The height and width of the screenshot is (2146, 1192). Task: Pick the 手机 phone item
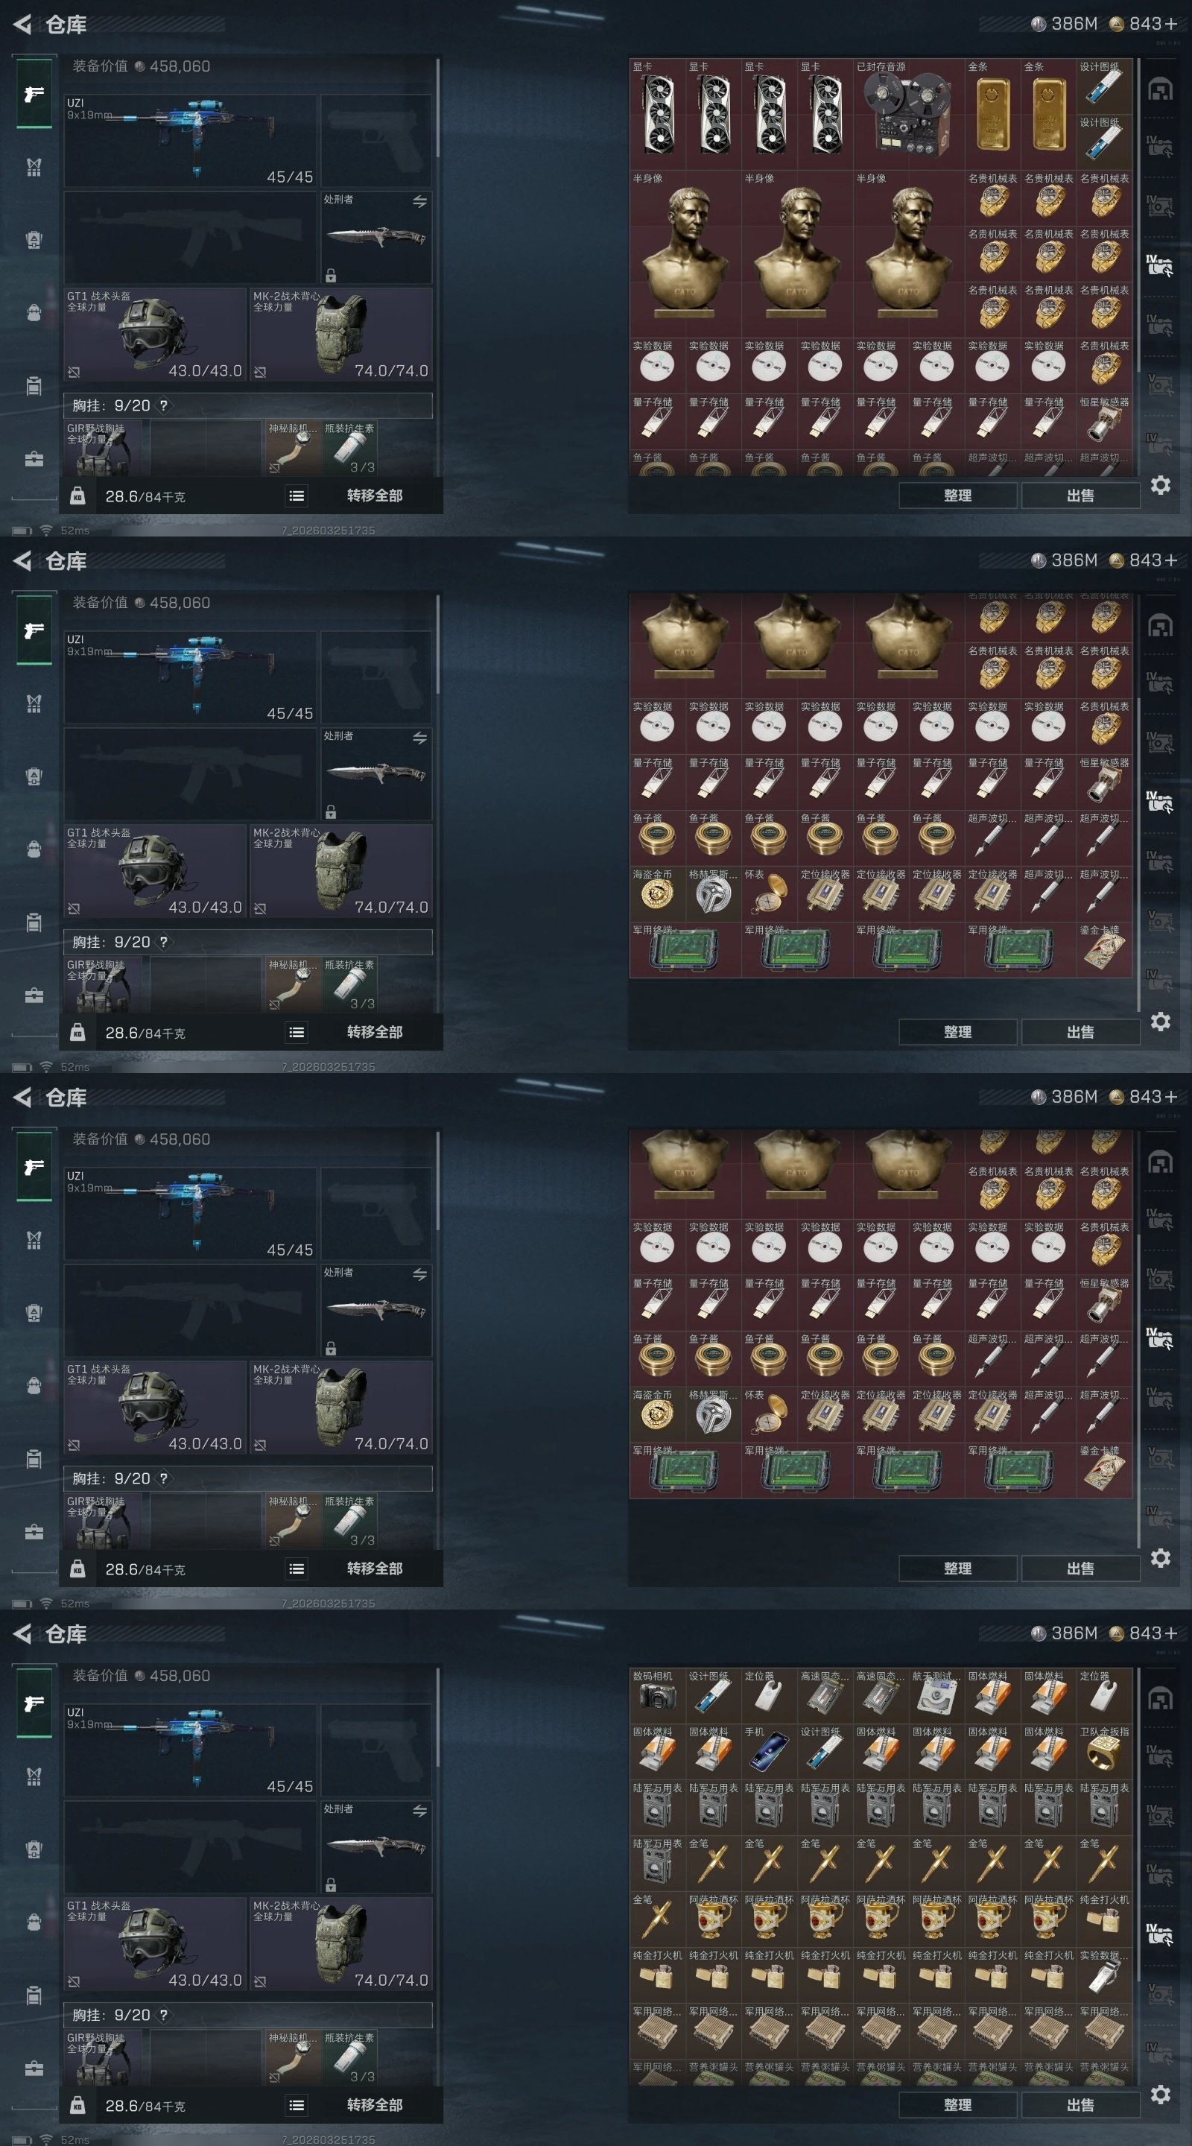[x=769, y=1751]
